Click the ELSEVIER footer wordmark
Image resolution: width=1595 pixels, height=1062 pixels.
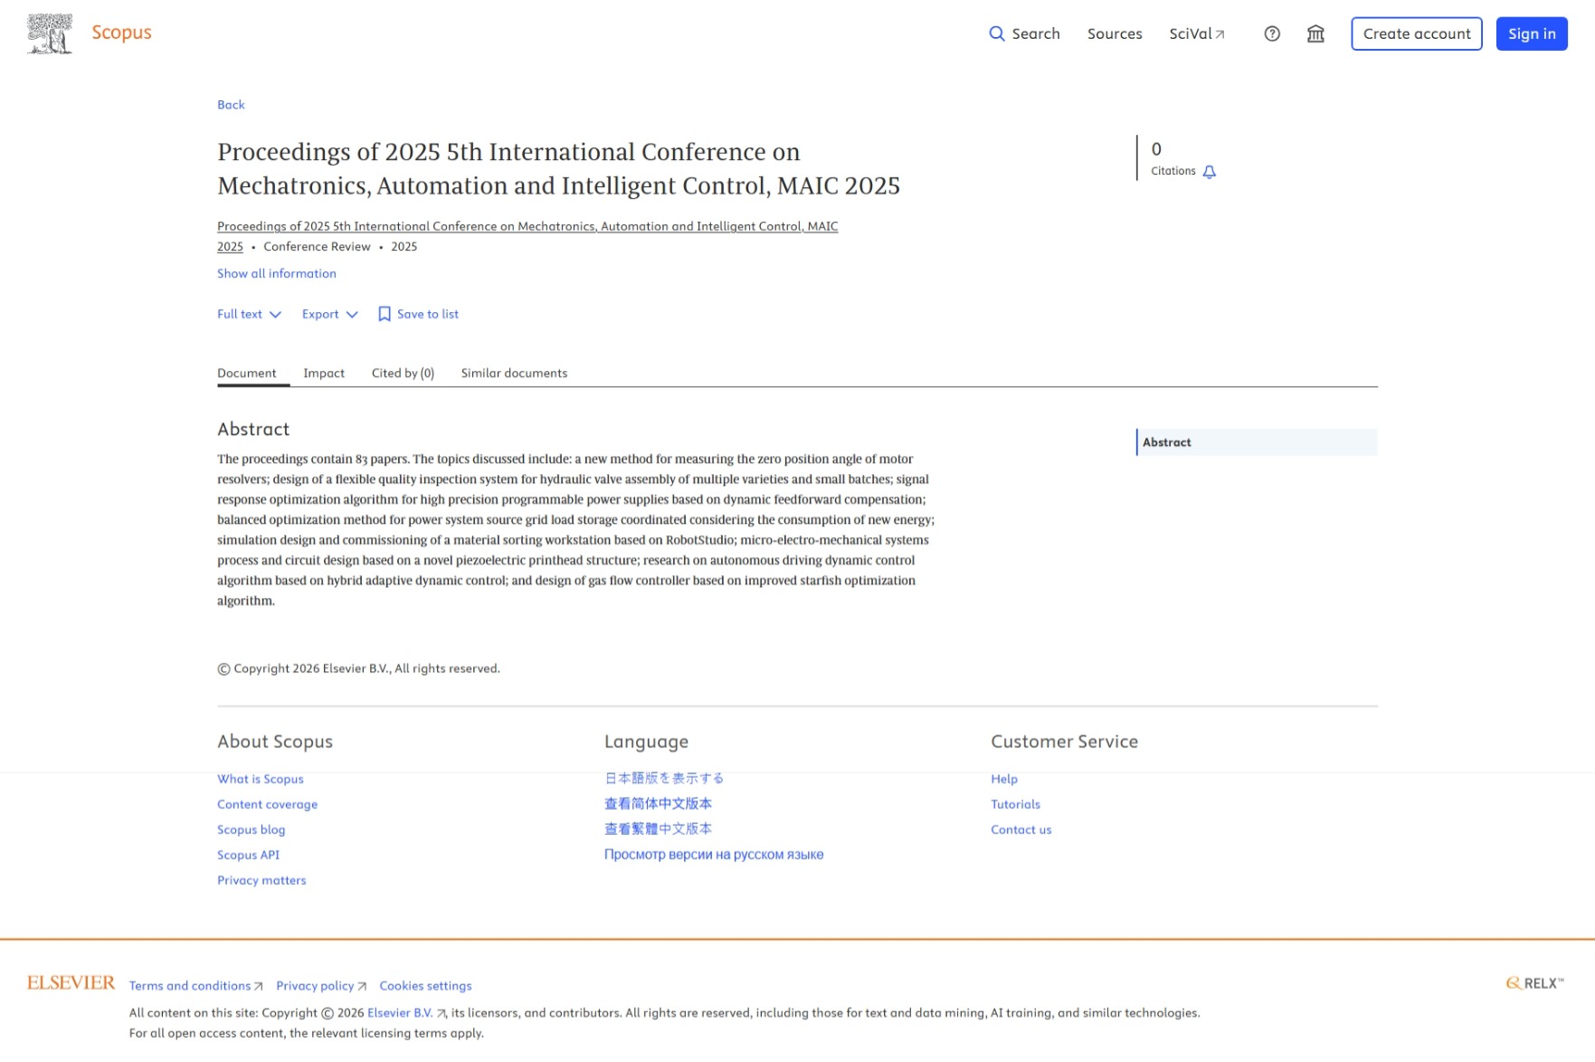[71, 983]
